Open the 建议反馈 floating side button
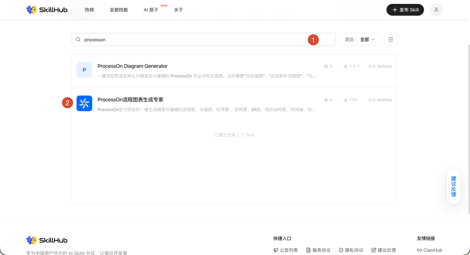 453,186
